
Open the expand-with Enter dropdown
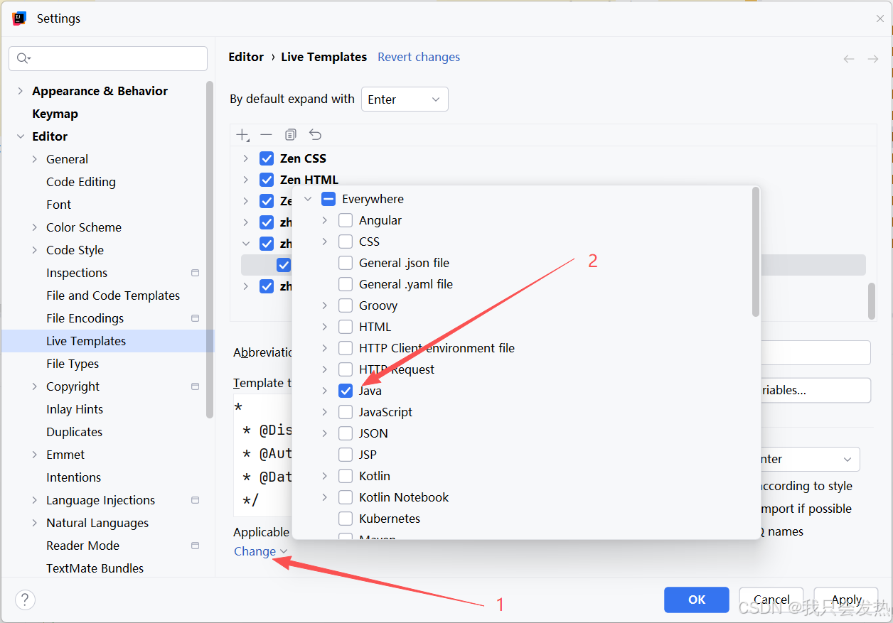pyautogui.click(x=405, y=99)
